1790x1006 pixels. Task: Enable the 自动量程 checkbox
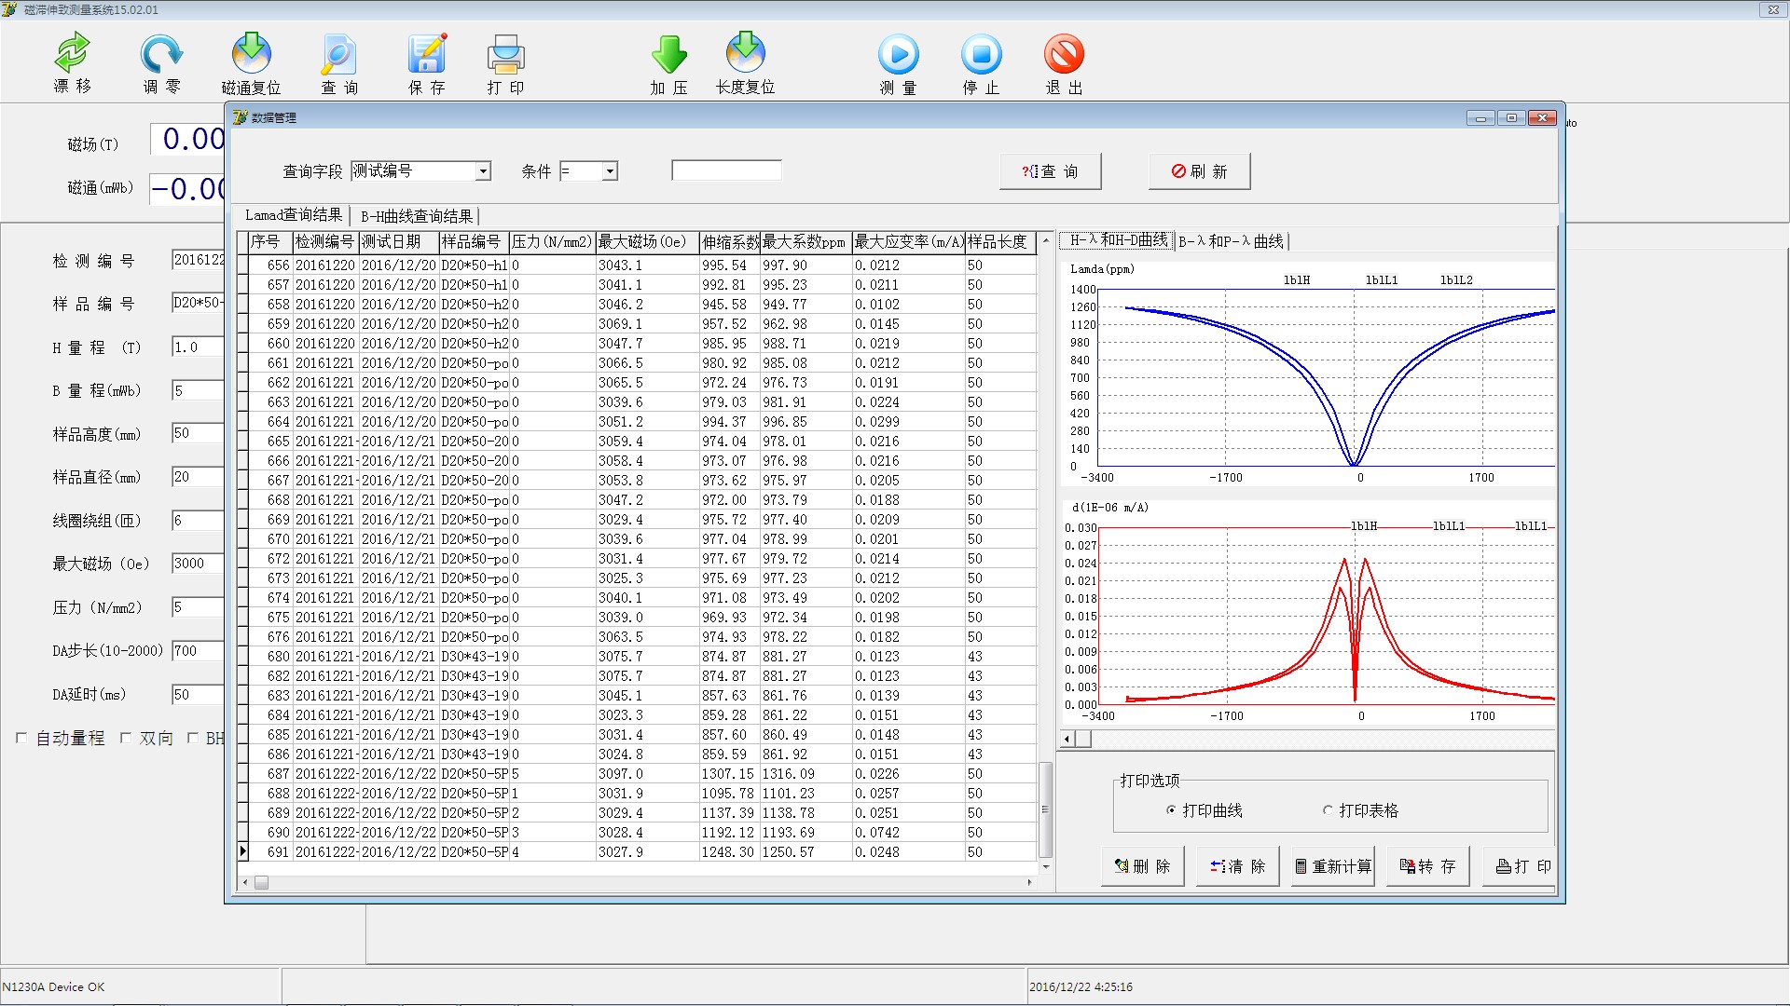coord(21,738)
